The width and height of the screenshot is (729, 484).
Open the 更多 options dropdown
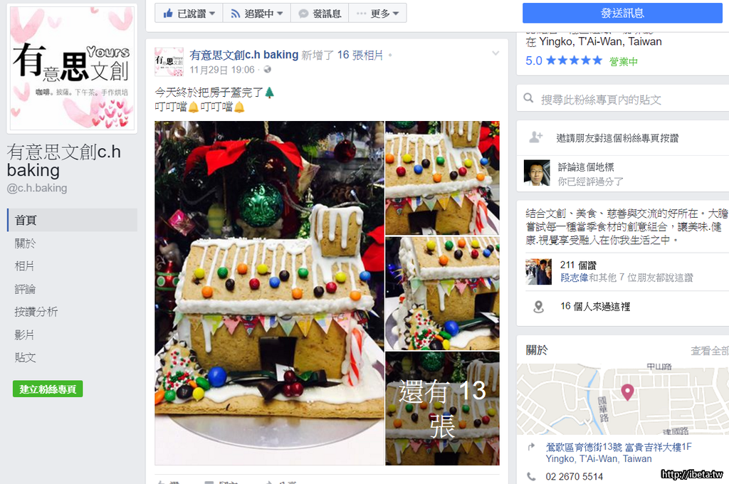coord(377,13)
